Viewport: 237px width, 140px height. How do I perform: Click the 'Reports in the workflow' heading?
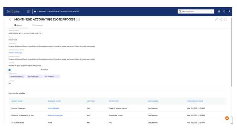pos(17,93)
